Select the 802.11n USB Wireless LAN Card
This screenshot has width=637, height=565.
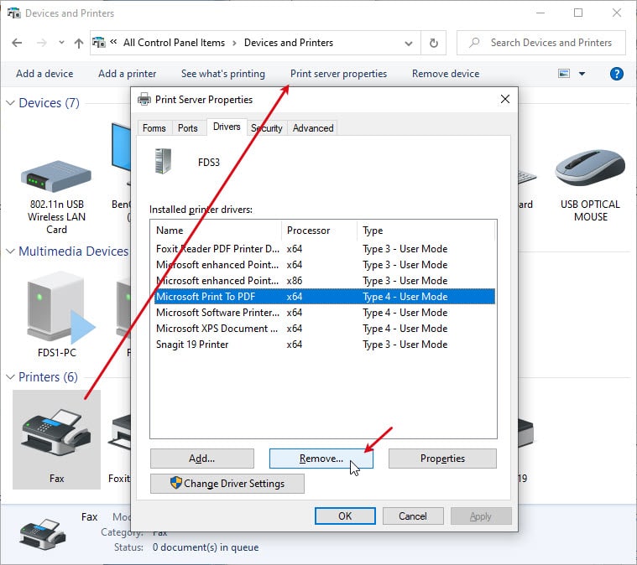pyautogui.click(x=56, y=197)
